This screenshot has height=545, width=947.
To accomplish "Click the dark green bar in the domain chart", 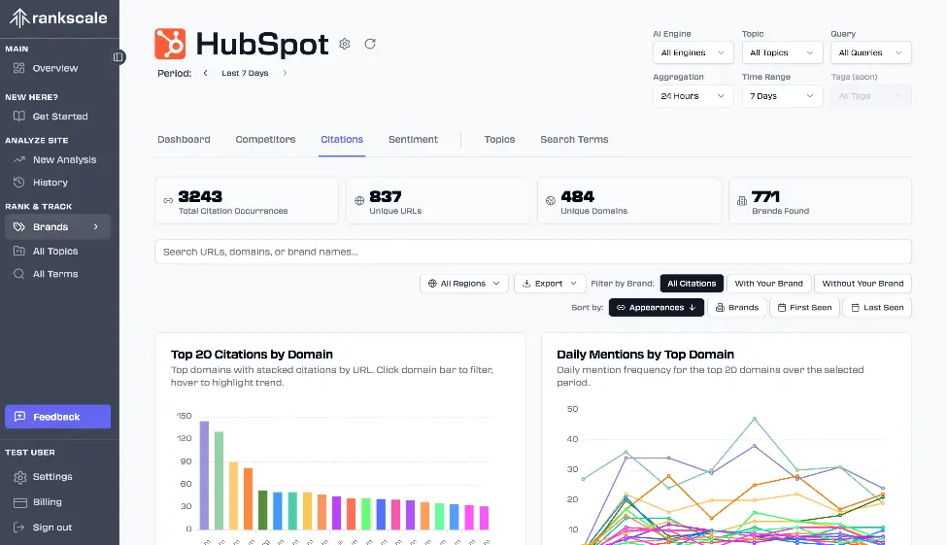I will pos(262,510).
